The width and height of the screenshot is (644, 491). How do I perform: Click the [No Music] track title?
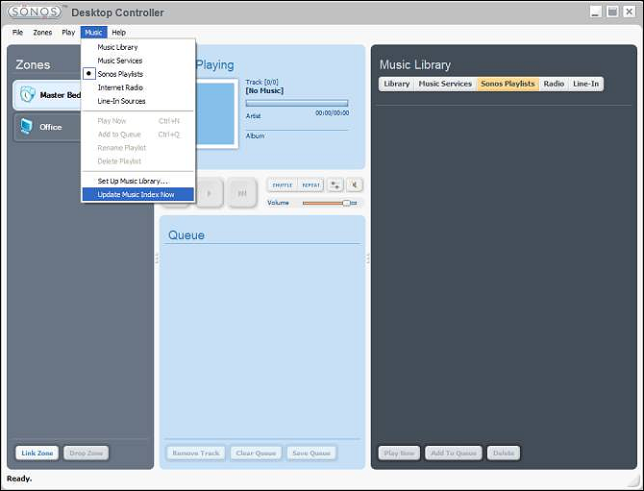[x=264, y=90]
